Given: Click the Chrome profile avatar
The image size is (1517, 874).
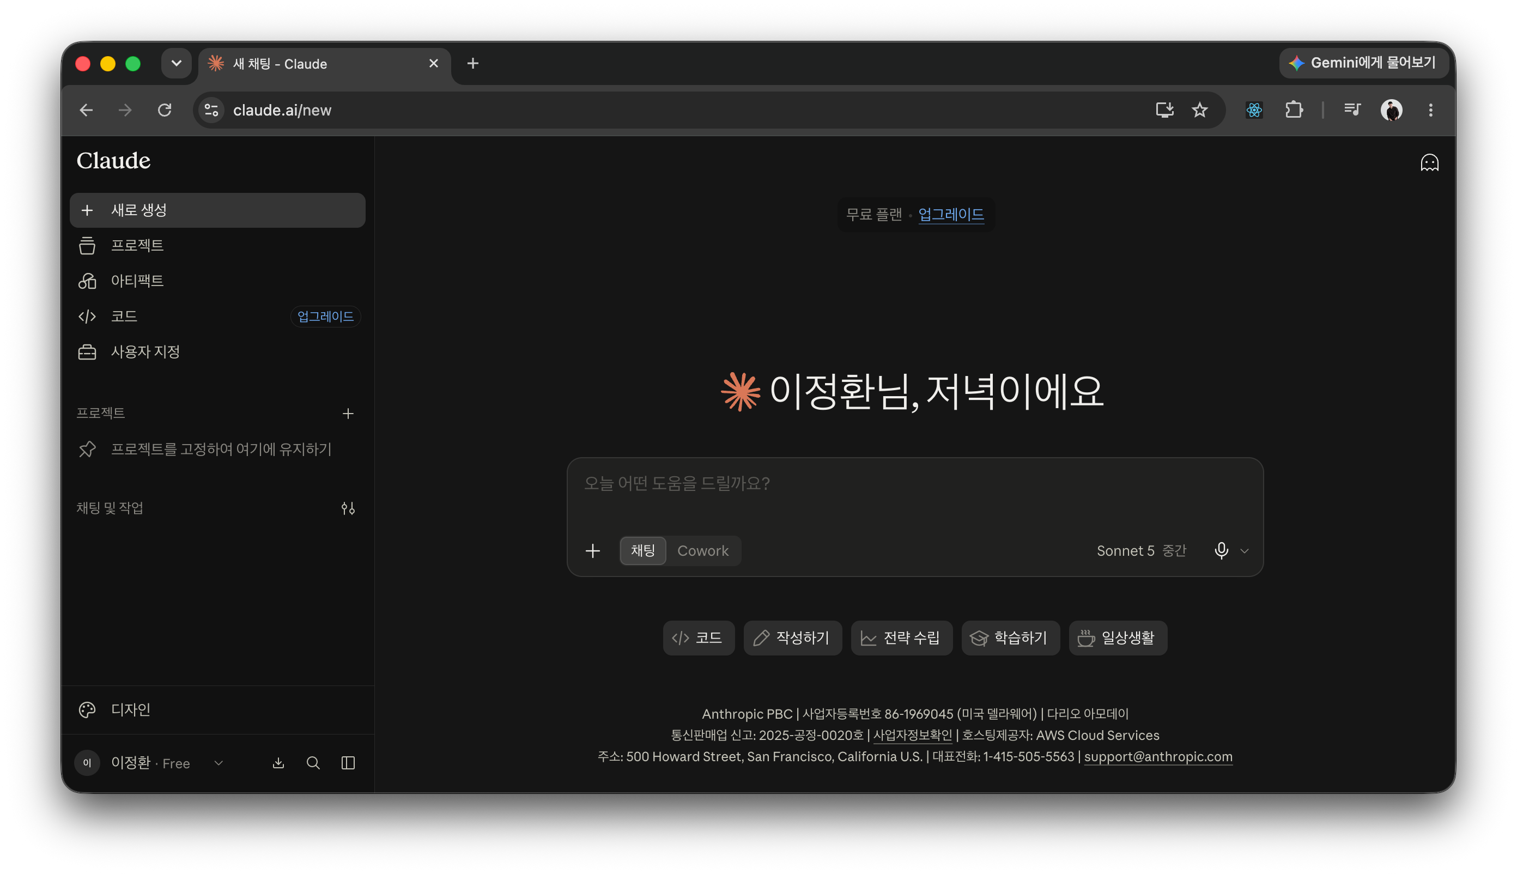Looking at the screenshot, I should (1391, 110).
